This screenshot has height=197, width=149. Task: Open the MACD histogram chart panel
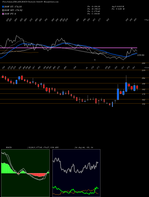tap(25, 173)
